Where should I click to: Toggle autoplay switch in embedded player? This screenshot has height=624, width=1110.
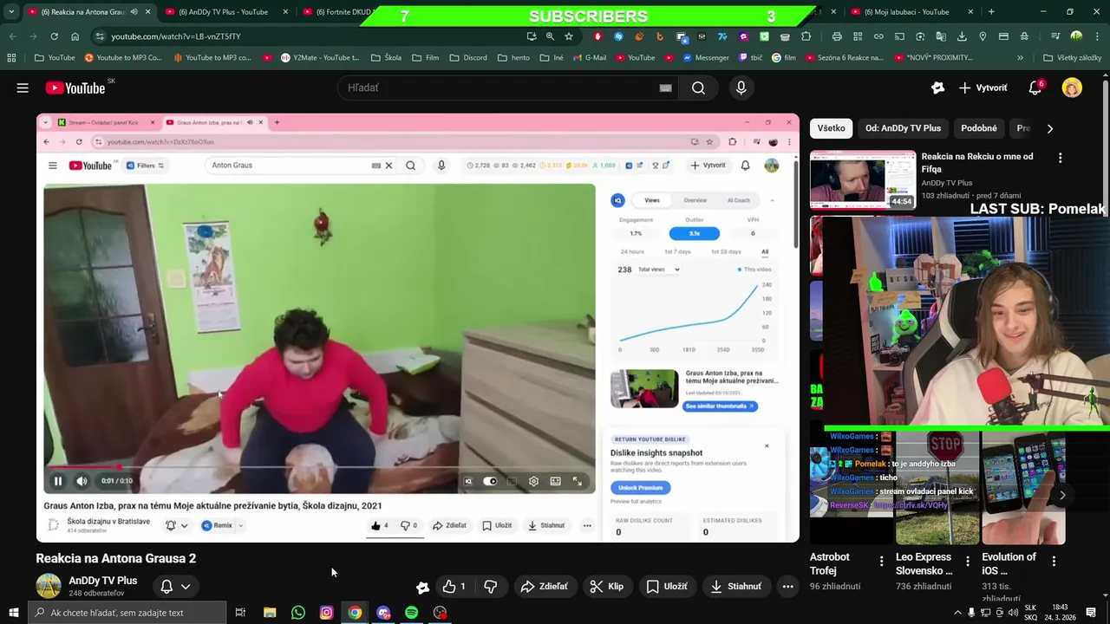[490, 481]
